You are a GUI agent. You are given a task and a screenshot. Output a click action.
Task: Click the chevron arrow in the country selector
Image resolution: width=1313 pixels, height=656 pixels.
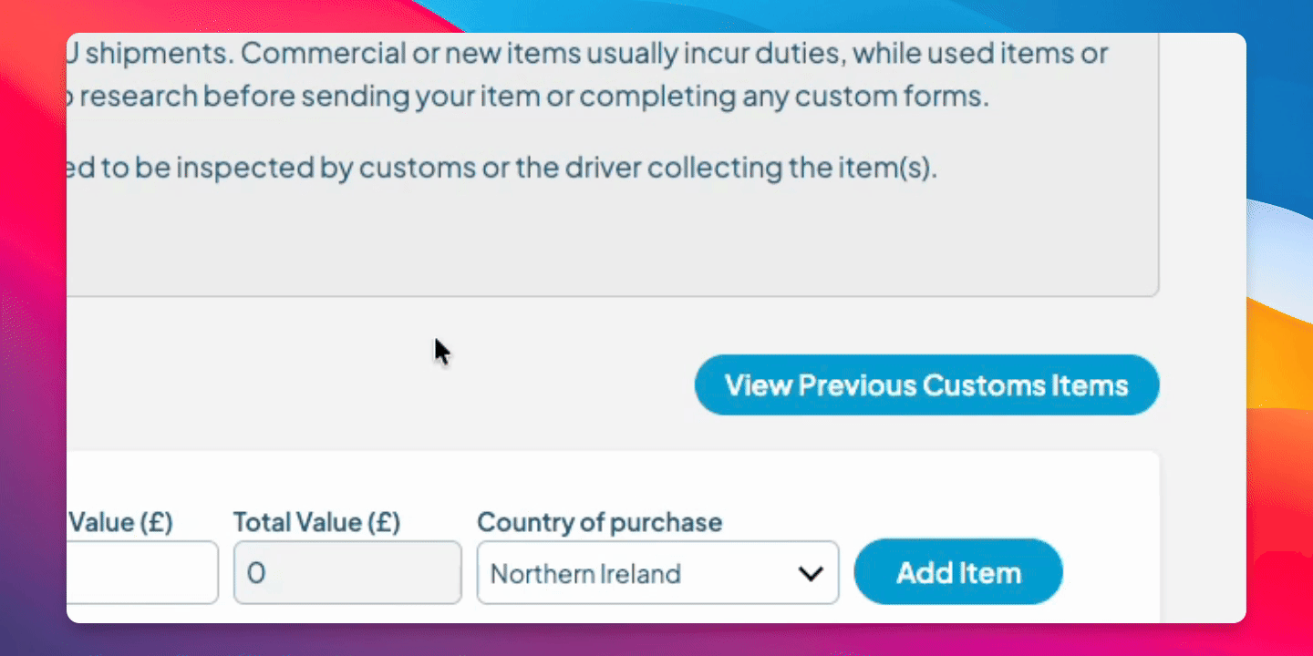tap(811, 573)
